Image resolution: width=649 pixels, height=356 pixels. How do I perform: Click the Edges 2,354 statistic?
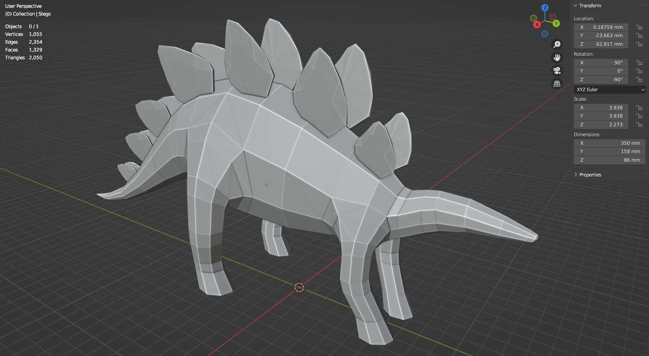pyautogui.click(x=24, y=42)
